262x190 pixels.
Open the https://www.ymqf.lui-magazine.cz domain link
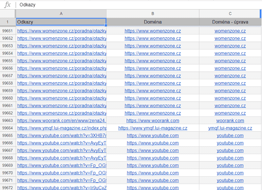click(x=153, y=128)
